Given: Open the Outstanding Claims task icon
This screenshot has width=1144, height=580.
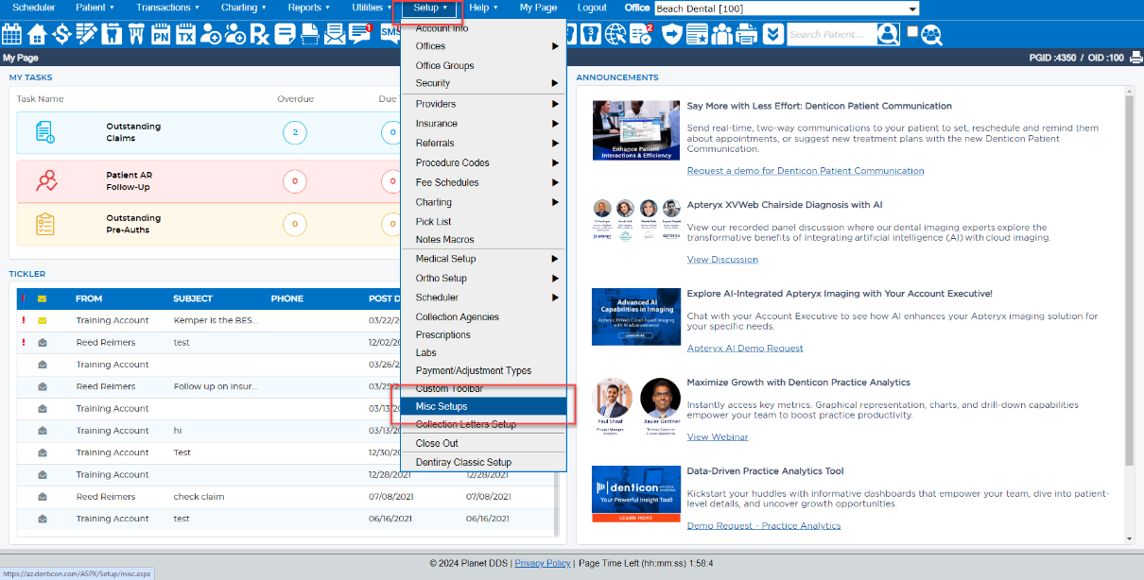Looking at the screenshot, I should pyautogui.click(x=44, y=132).
